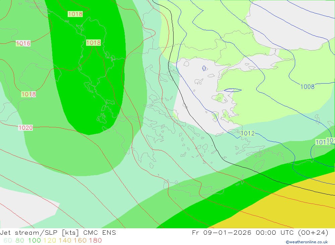Select the 60 kts legend value
335x245 pixels.
tap(8, 241)
